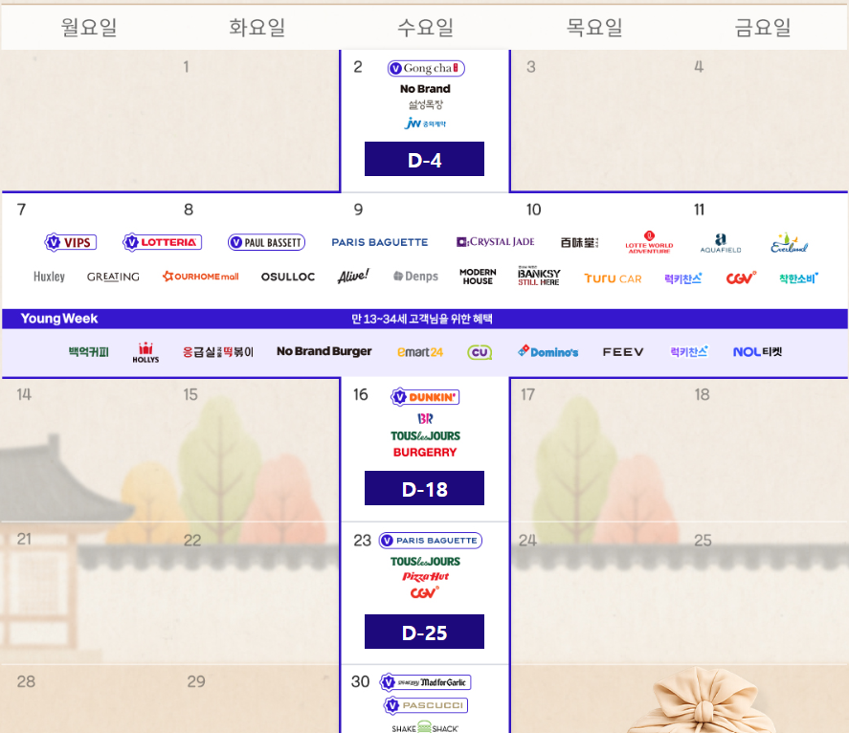Select the CU logo
The image size is (849, 733).
tap(480, 352)
